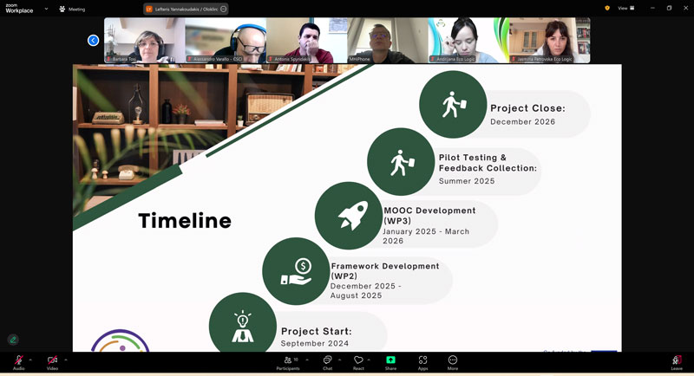The height and width of the screenshot is (376, 694).
Task: Open the More options menu
Action: [x=453, y=360]
